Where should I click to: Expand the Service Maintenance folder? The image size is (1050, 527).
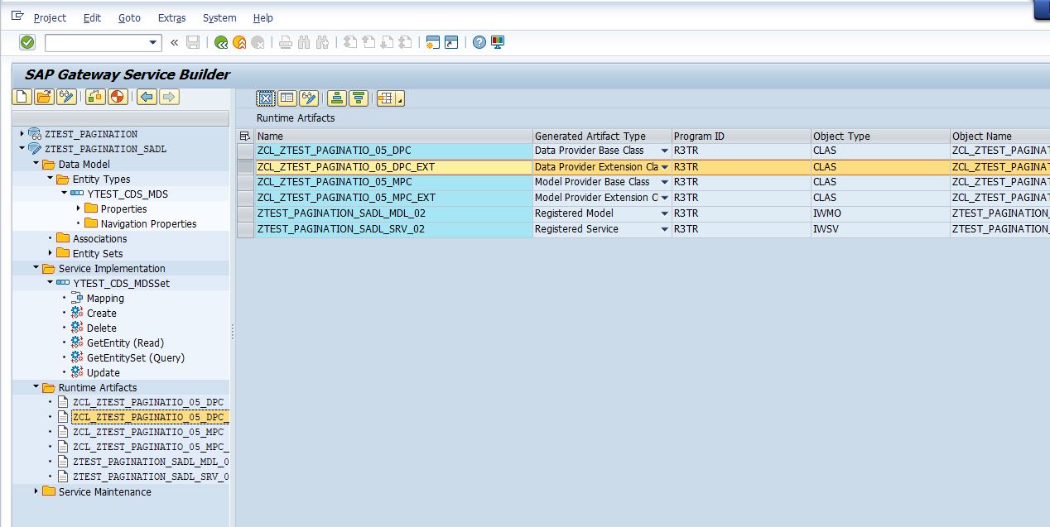pyautogui.click(x=34, y=491)
